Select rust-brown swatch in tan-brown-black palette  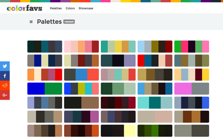tap(187, 117)
